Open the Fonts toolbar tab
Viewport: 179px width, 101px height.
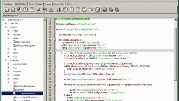coord(31,4)
